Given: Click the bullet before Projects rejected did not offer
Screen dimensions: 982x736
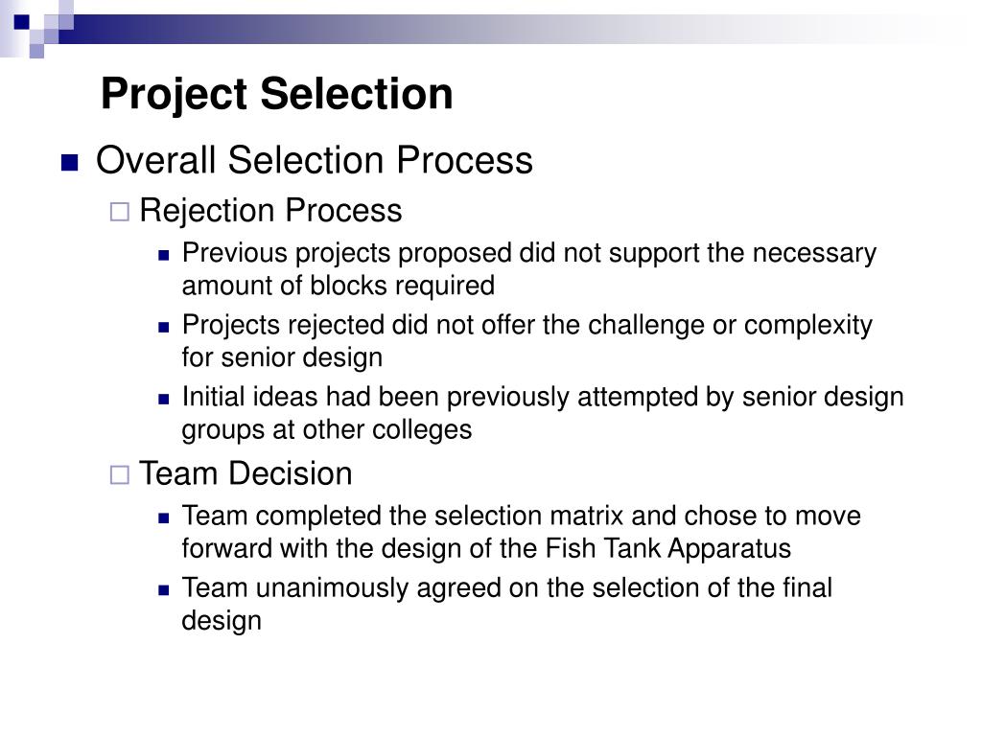Looking at the screenshot, I should click(164, 328).
